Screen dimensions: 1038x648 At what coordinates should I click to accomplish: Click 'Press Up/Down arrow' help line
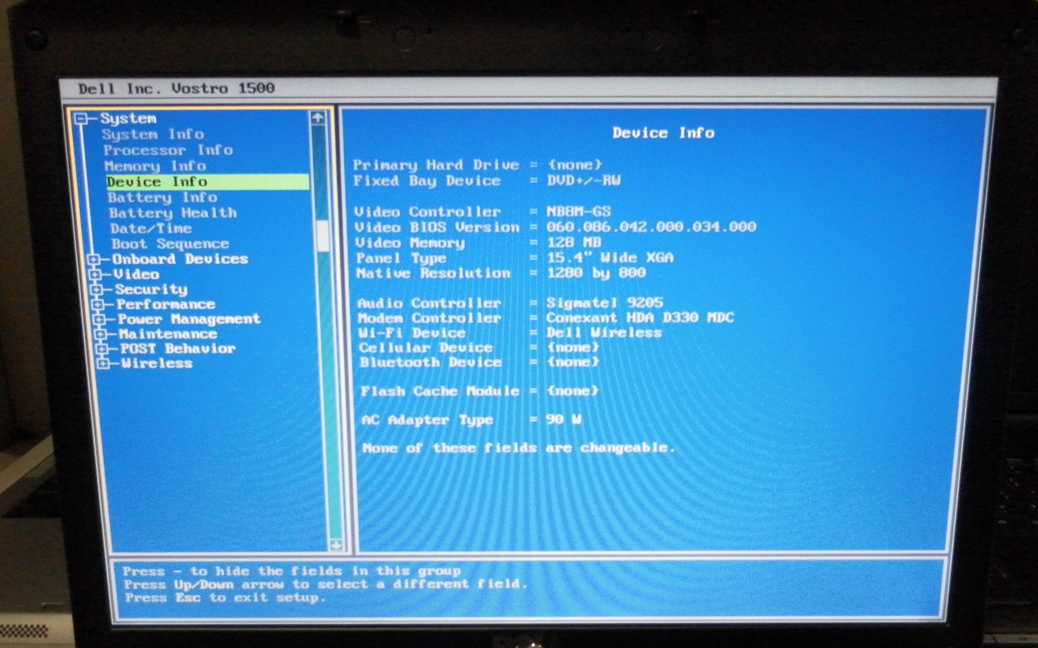pyautogui.click(x=326, y=584)
